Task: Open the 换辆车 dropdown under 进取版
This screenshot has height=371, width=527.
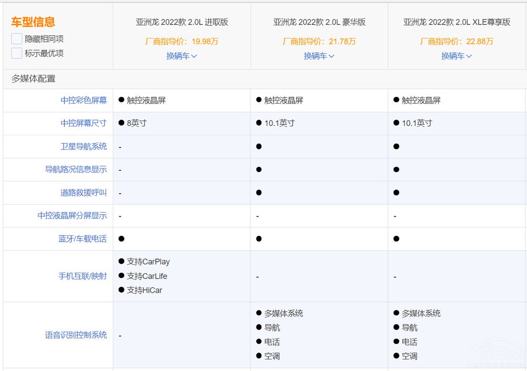Action: 182,56
